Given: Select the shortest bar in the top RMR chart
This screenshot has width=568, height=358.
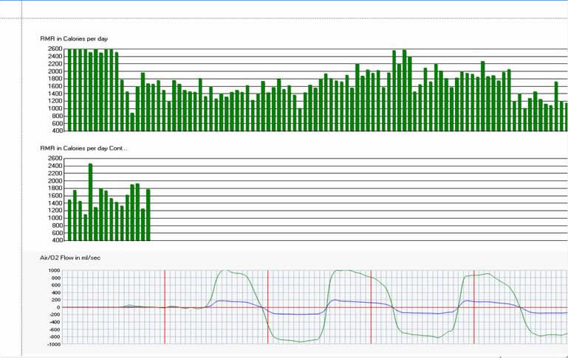Looking at the screenshot, I should click(132, 122).
